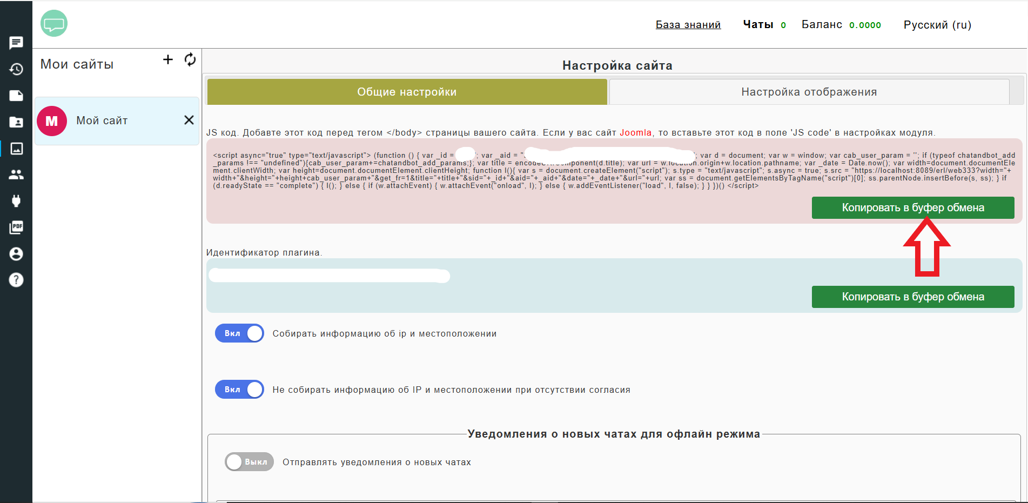Open the Русский (ru) language selector
Image resolution: width=1028 pixels, height=503 pixels.
(937, 25)
